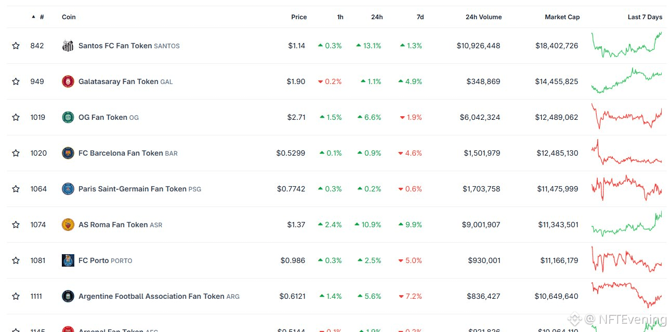This screenshot has height=332, width=671.
Task: Star the FC Barcelona Fan Token row
Action: pos(16,153)
